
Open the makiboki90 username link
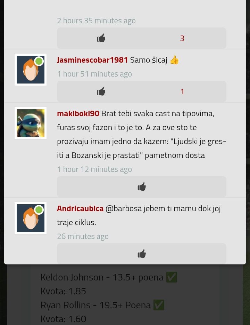tap(78, 113)
